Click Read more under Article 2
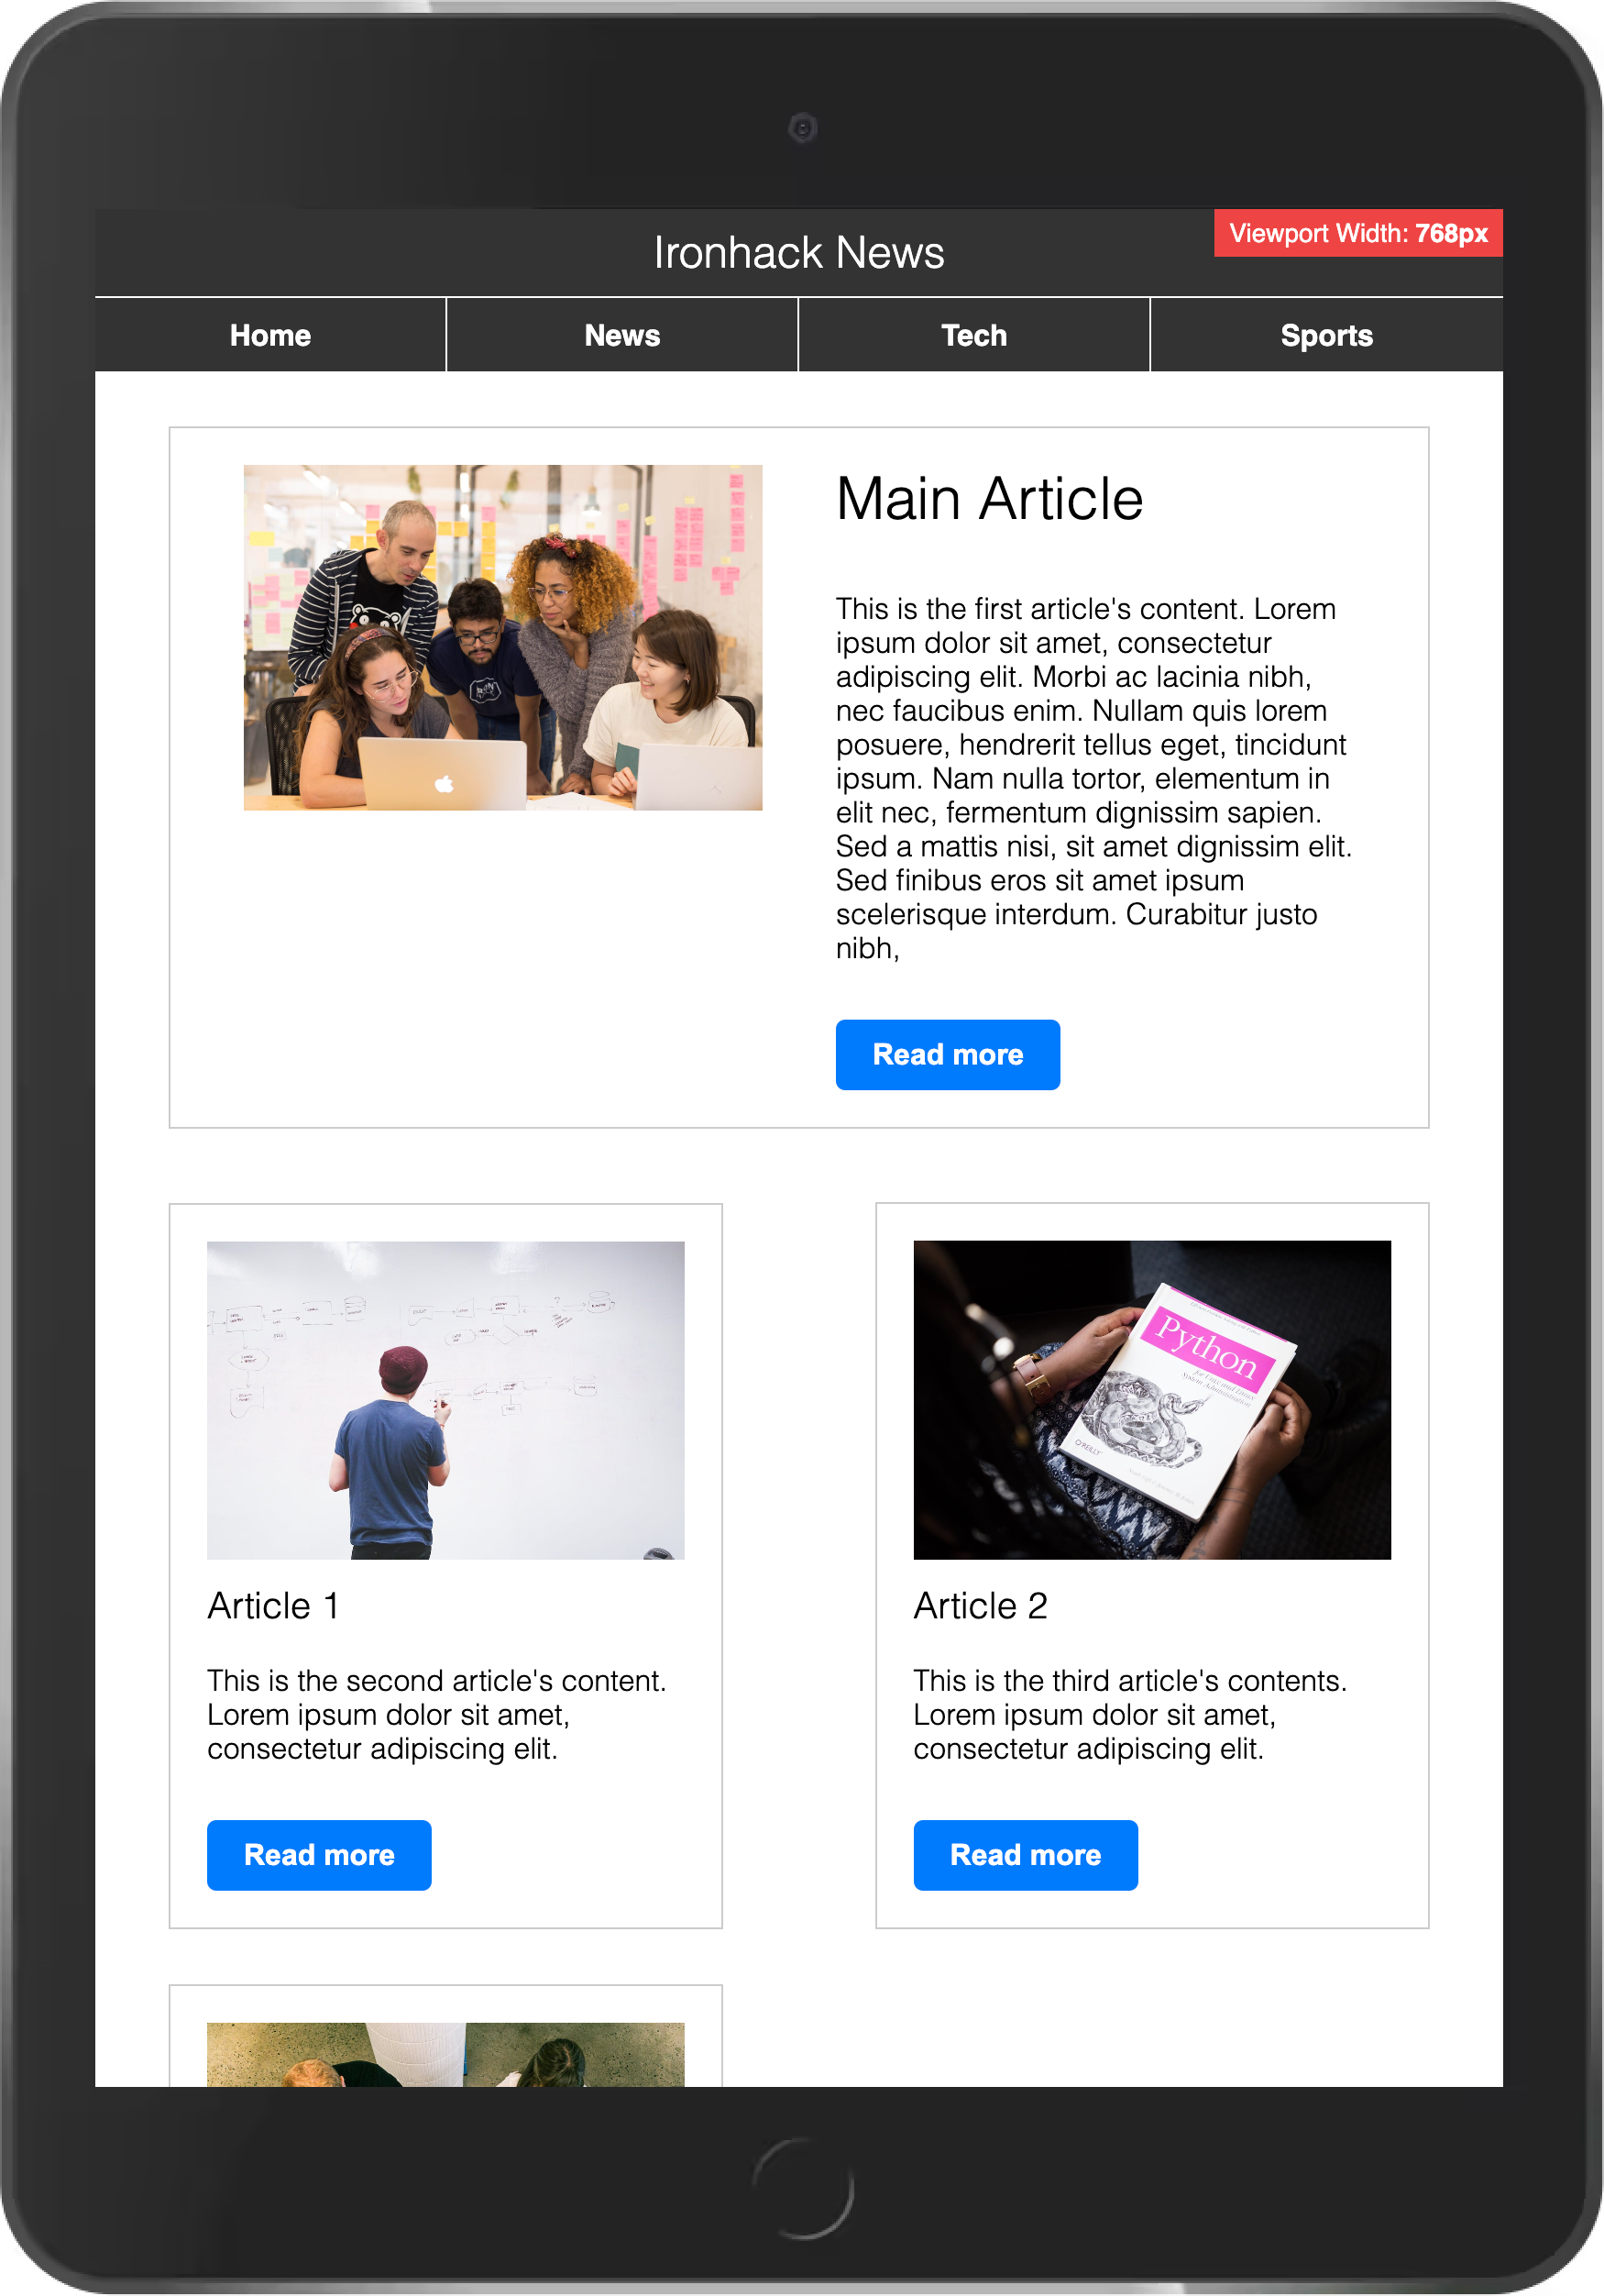The image size is (1604, 2296). (1026, 1855)
